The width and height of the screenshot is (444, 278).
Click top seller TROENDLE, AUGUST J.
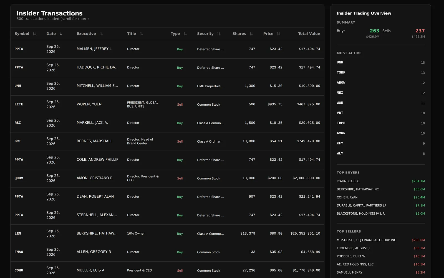[354, 248]
